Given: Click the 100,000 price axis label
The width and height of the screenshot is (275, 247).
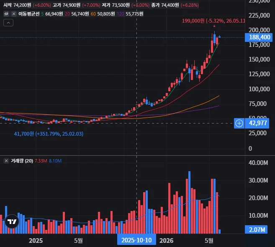Looking at the screenshot, I should (259, 89).
